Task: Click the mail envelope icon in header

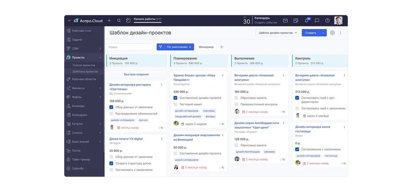Action: pyautogui.click(x=285, y=21)
